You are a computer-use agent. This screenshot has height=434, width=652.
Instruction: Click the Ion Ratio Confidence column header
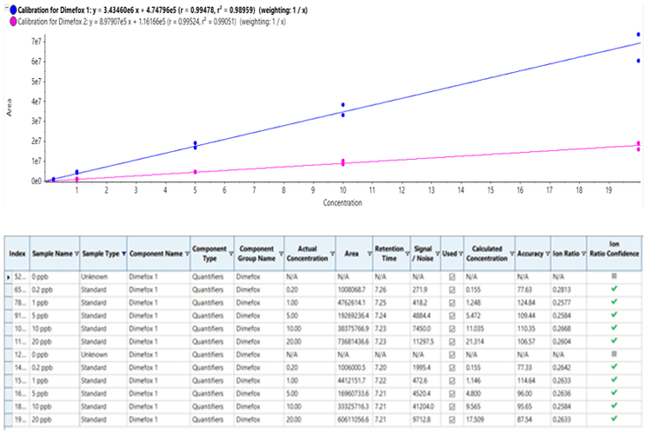tap(615, 253)
